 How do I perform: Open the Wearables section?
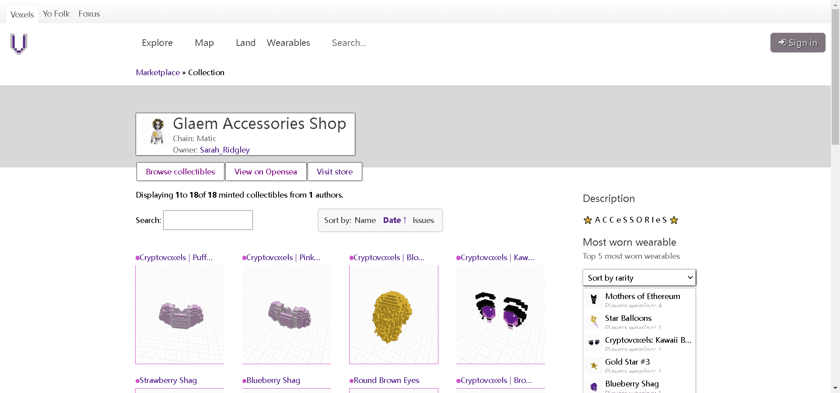coord(288,43)
